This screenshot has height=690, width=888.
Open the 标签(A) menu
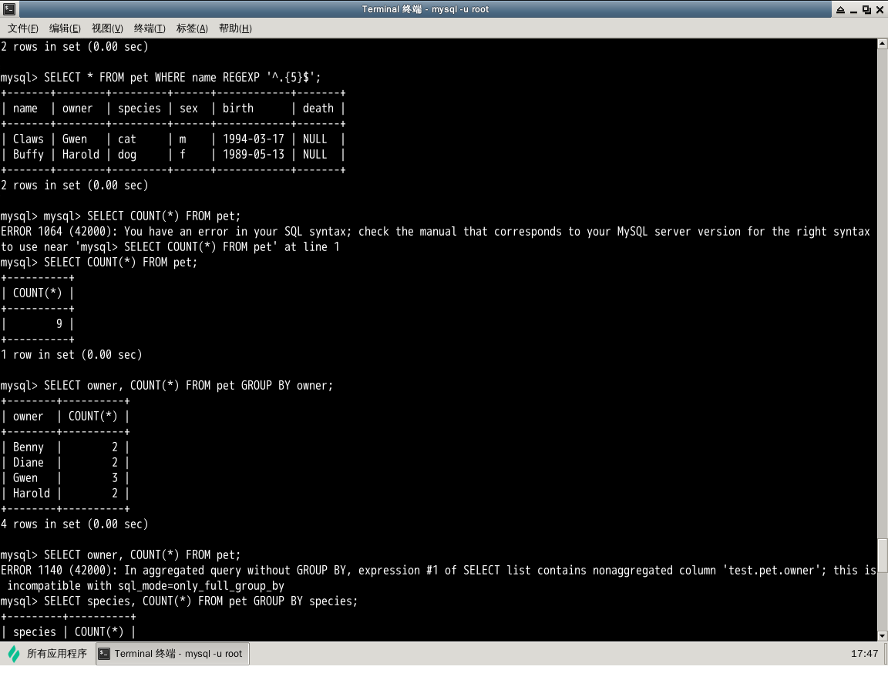pos(192,28)
